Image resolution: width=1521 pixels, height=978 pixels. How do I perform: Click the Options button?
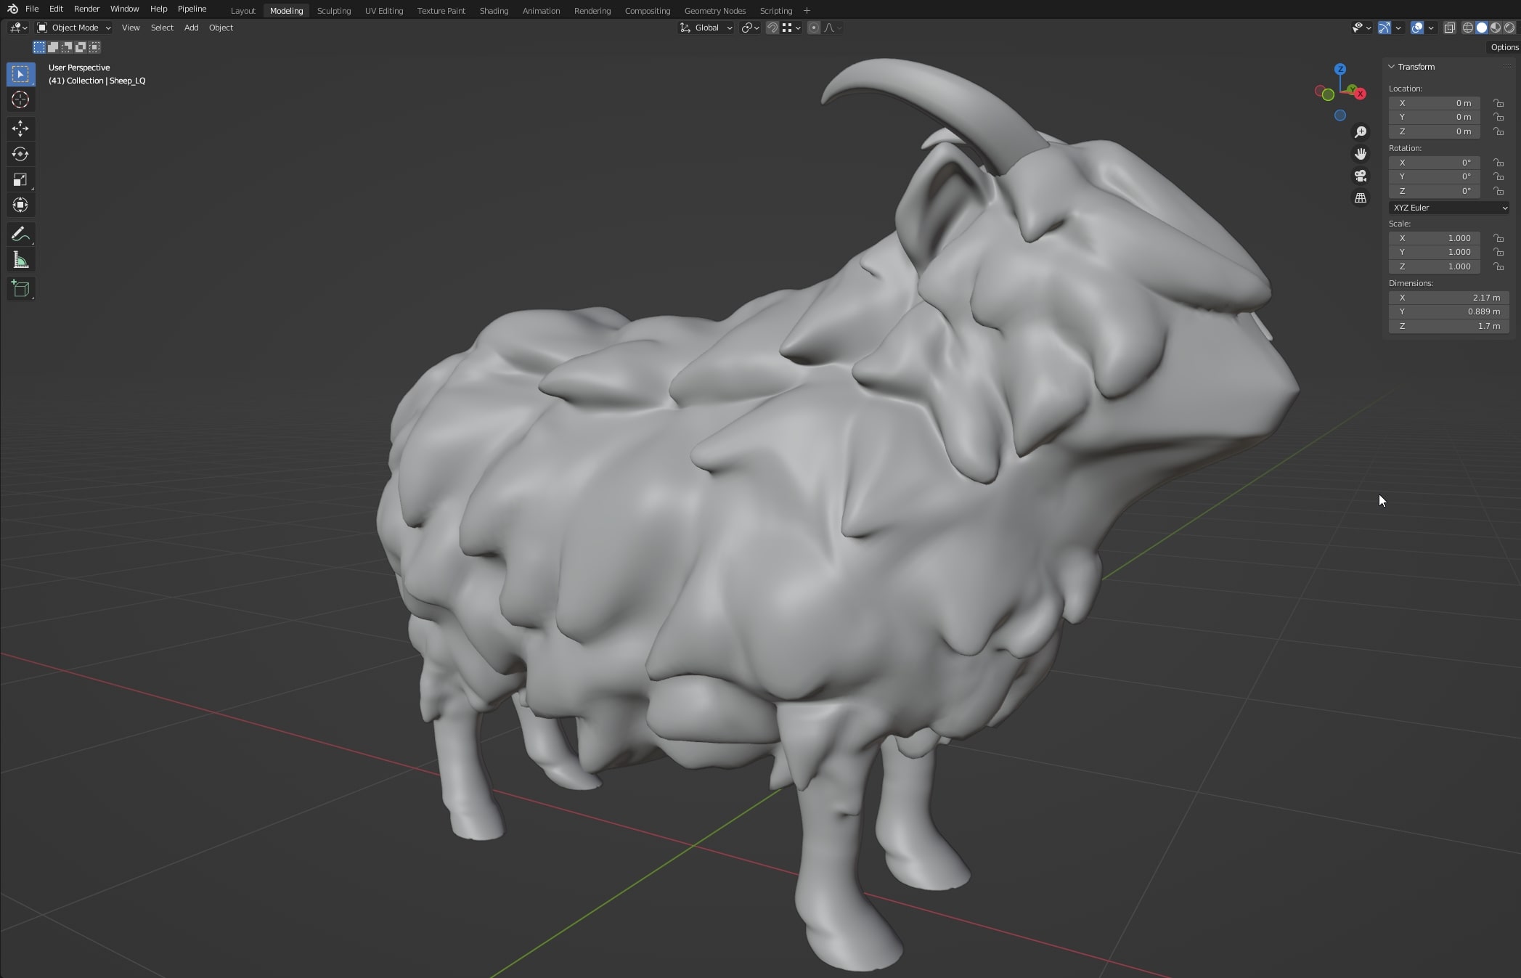[x=1504, y=47]
